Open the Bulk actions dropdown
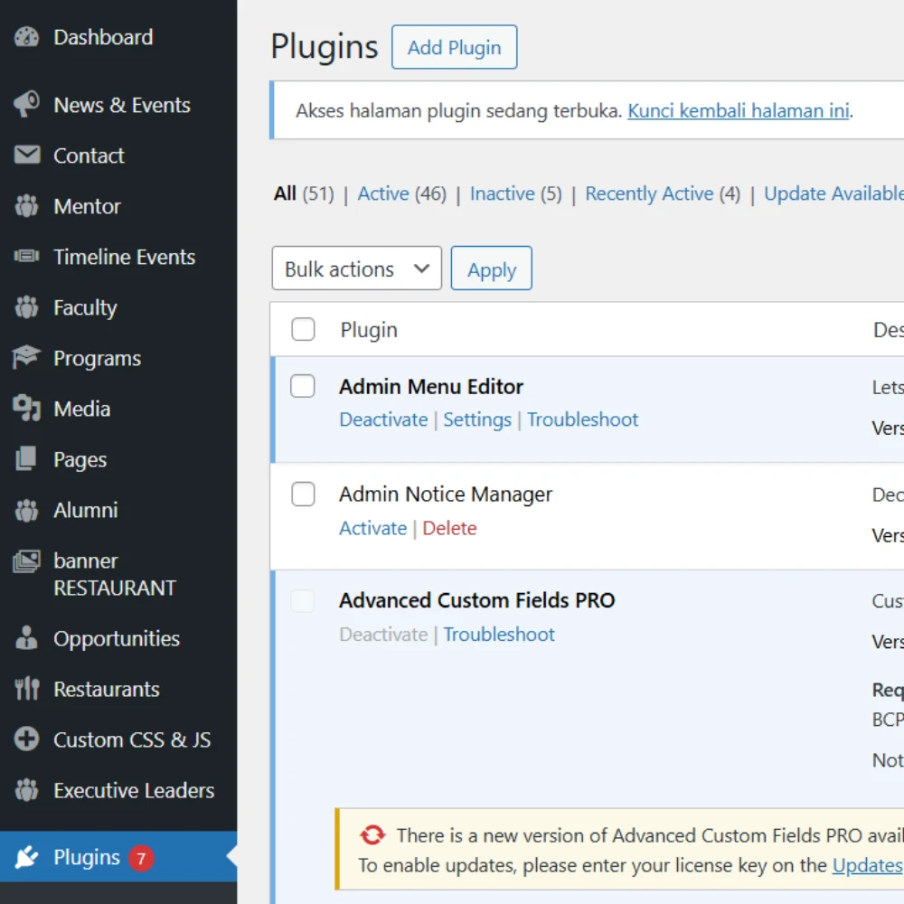Screen dimensions: 904x904 click(356, 268)
